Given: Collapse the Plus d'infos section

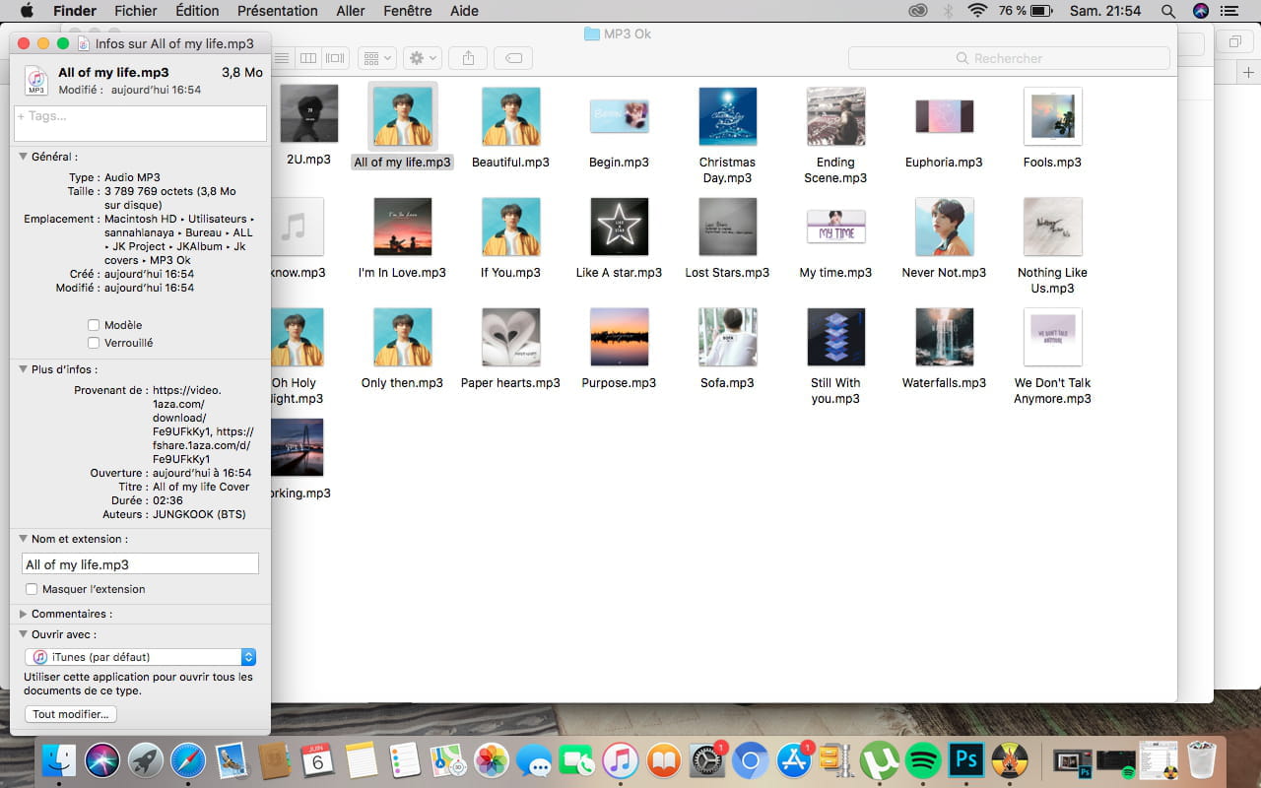Looking at the screenshot, I should [x=24, y=369].
